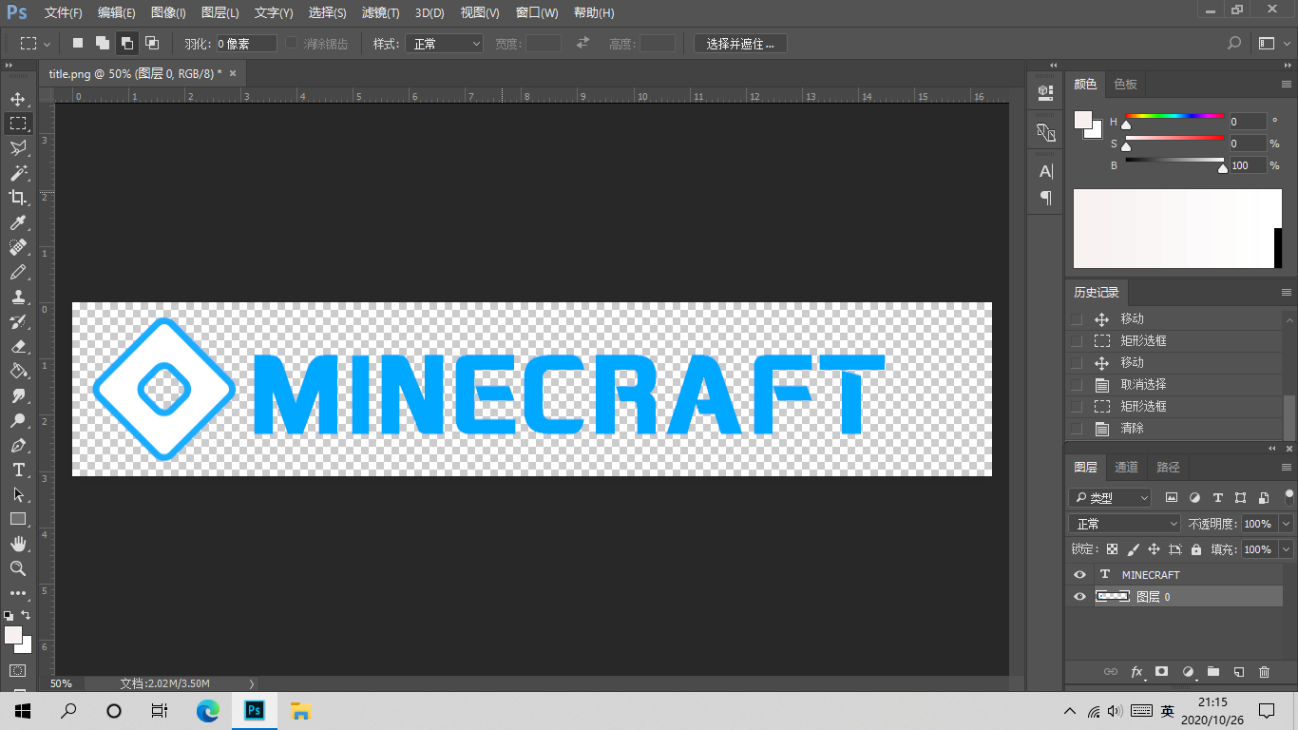Open the Paragraph panel icon
This screenshot has width=1298, height=730.
coord(1046,198)
